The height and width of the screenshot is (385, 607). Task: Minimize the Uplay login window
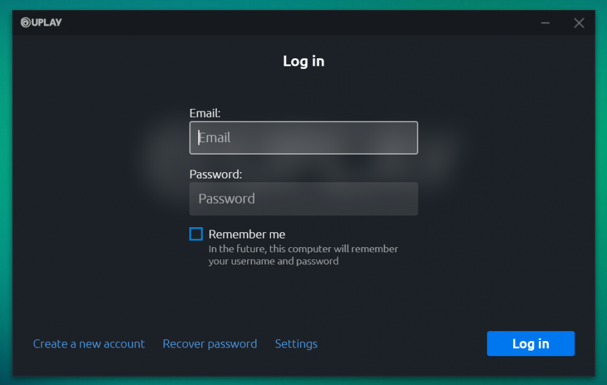click(546, 23)
